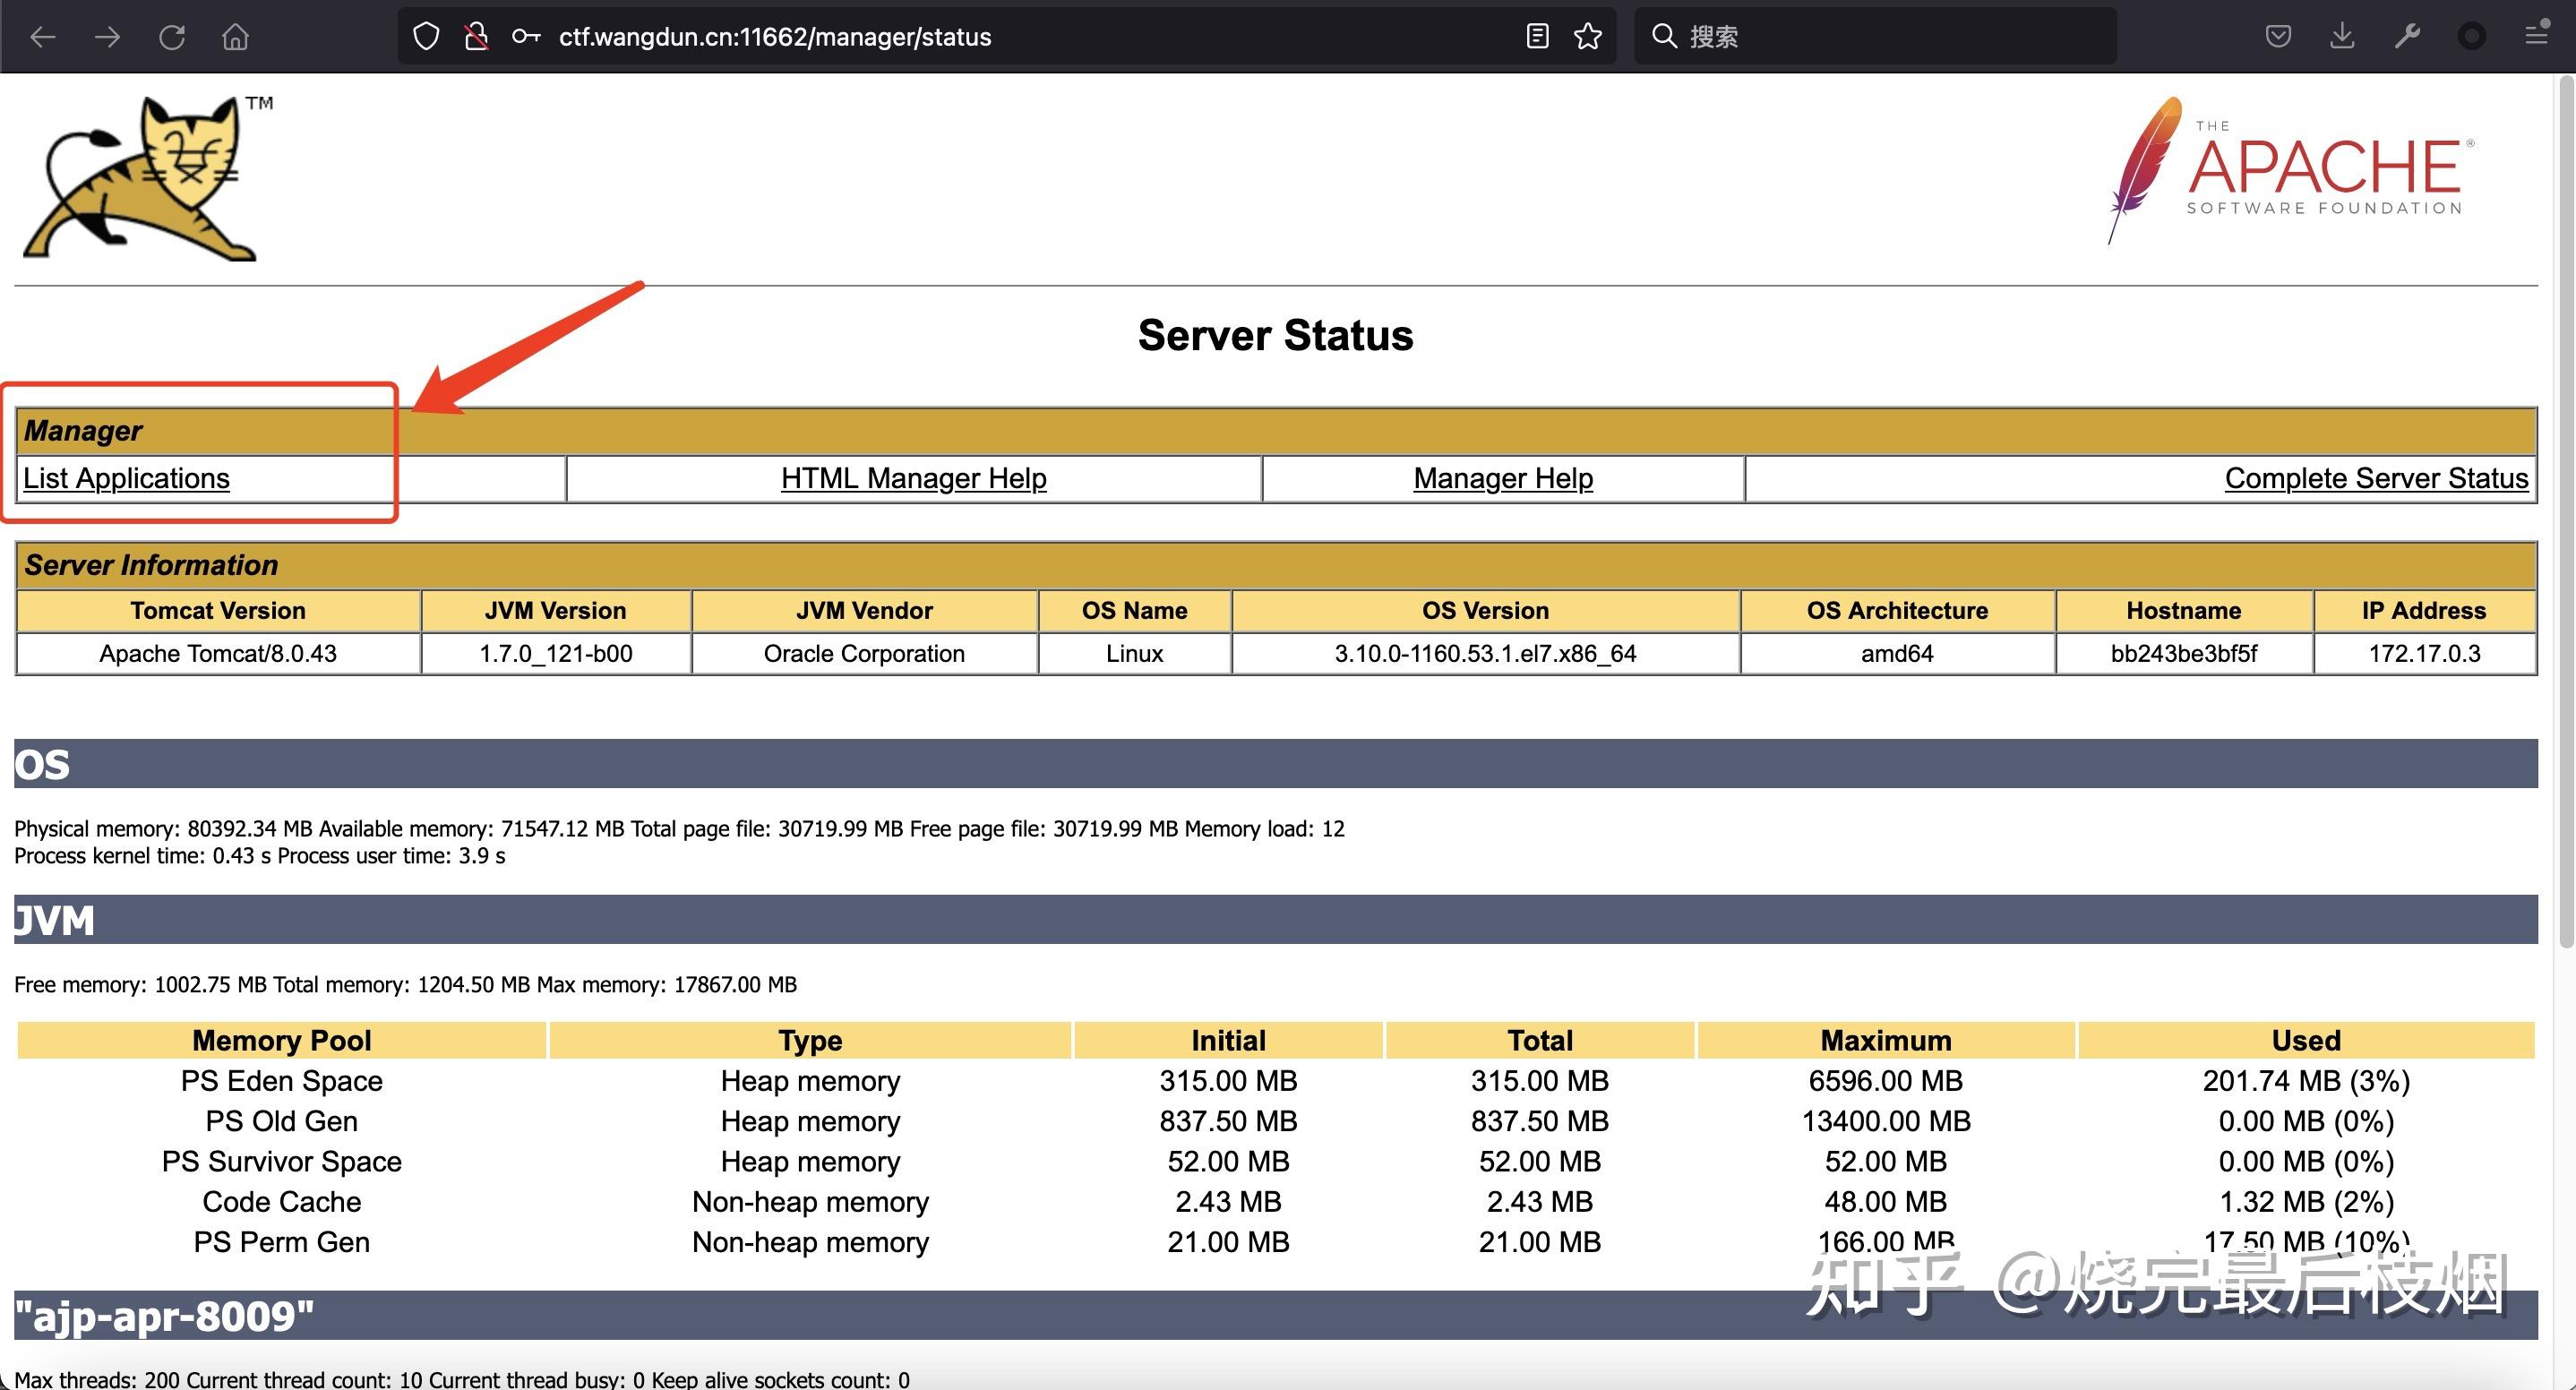Open the browser hamburger menu
The height and width of the screenshot is (1390, 2576).
coord(2536,37)
